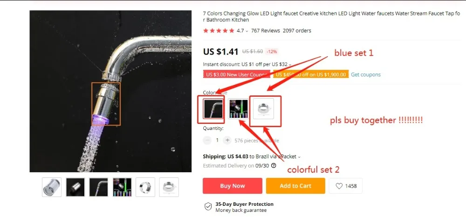Select the colorful multi-light color option
Viewport: 466px width, 217px height.
238,108
